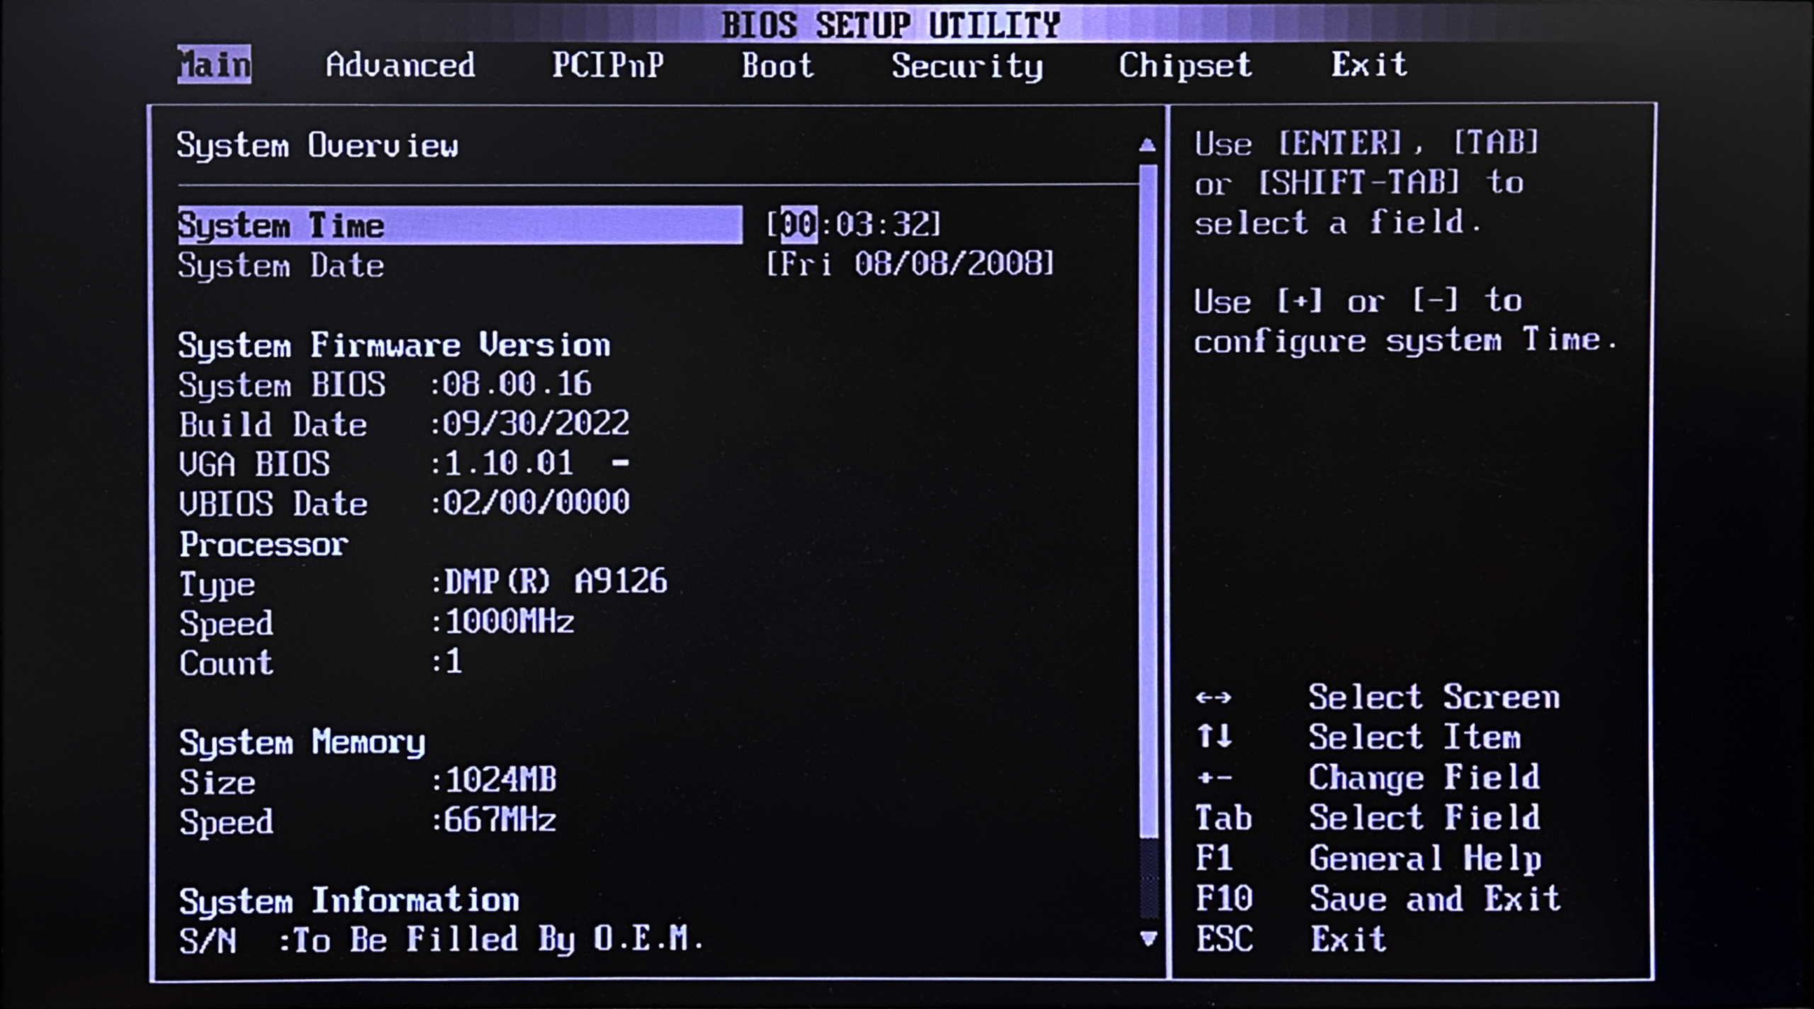Click the seconds field 32 of System Time
1814x1009 pixels.
(x=911, y=225)
